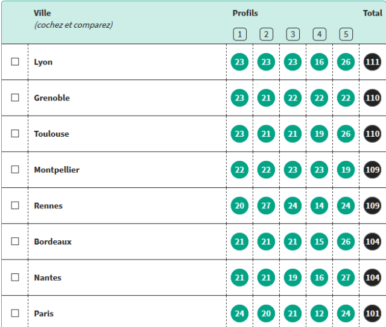Select profile 4 header badge
The height and width of the screenshot is (327, 386).
coord(319,34)
